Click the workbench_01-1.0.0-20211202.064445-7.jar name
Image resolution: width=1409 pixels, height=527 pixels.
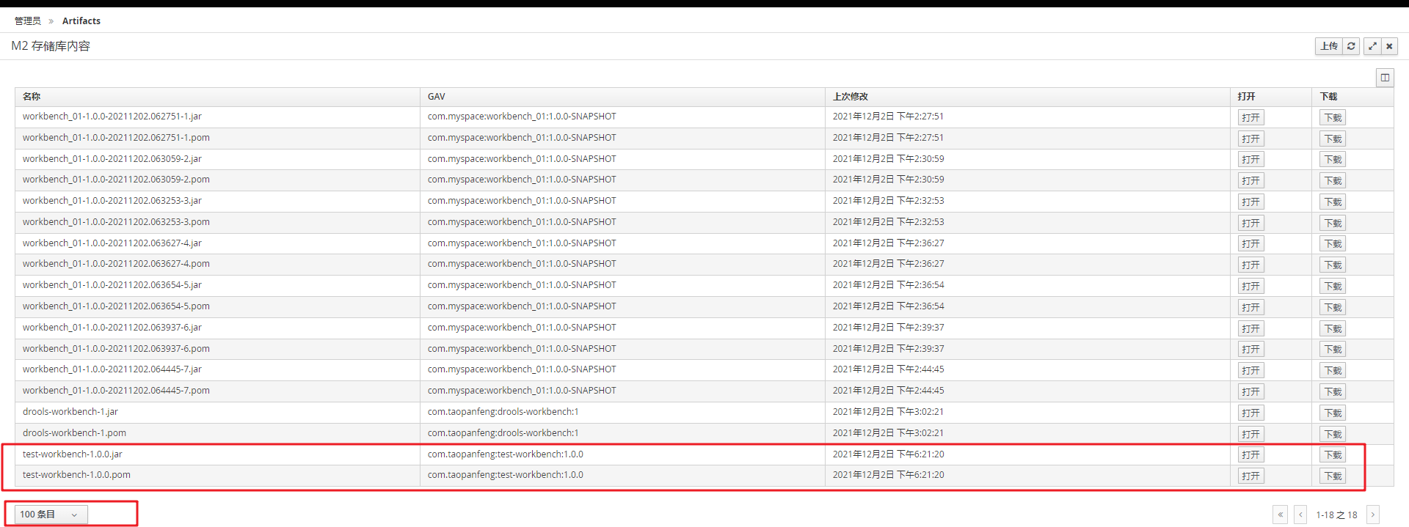coord(112,369)
